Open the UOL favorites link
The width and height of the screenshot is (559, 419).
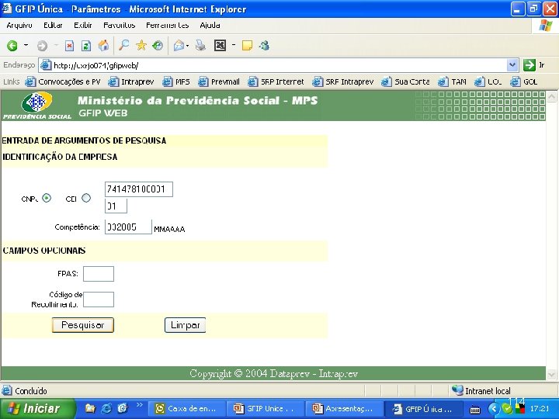[488, 81]
